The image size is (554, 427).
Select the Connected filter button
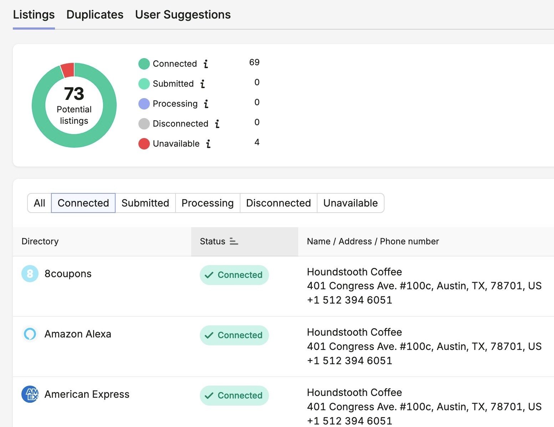pos(83,203)
